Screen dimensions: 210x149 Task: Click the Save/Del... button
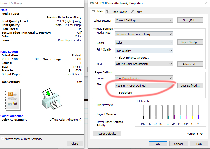190,20
